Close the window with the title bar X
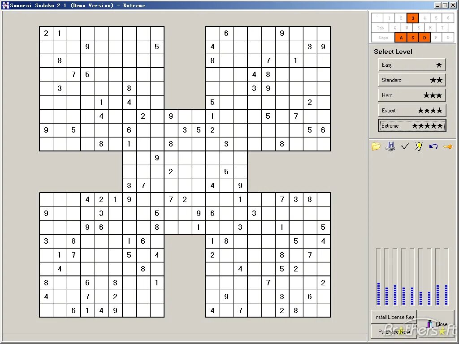 click(453, 5)
